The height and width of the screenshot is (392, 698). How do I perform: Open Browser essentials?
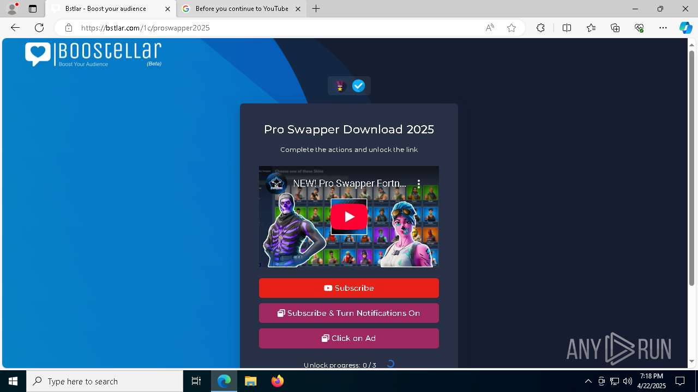click(639, 28)
